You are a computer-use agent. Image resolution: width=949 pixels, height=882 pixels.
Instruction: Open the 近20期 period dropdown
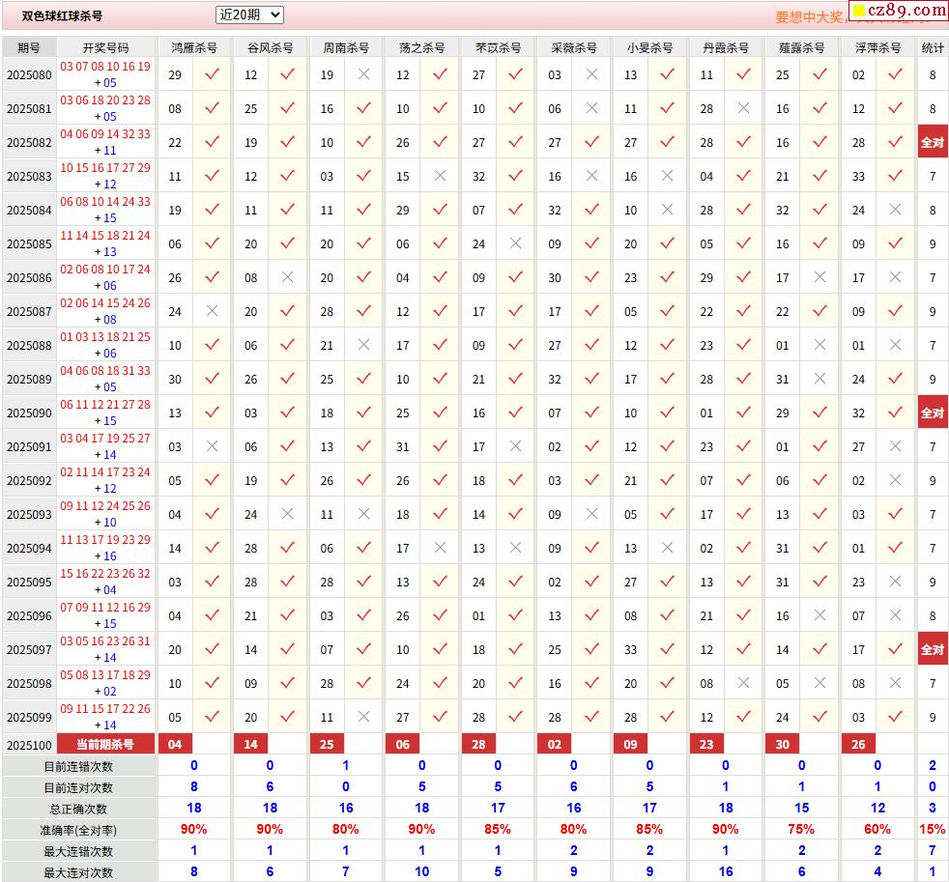[249, 15]
